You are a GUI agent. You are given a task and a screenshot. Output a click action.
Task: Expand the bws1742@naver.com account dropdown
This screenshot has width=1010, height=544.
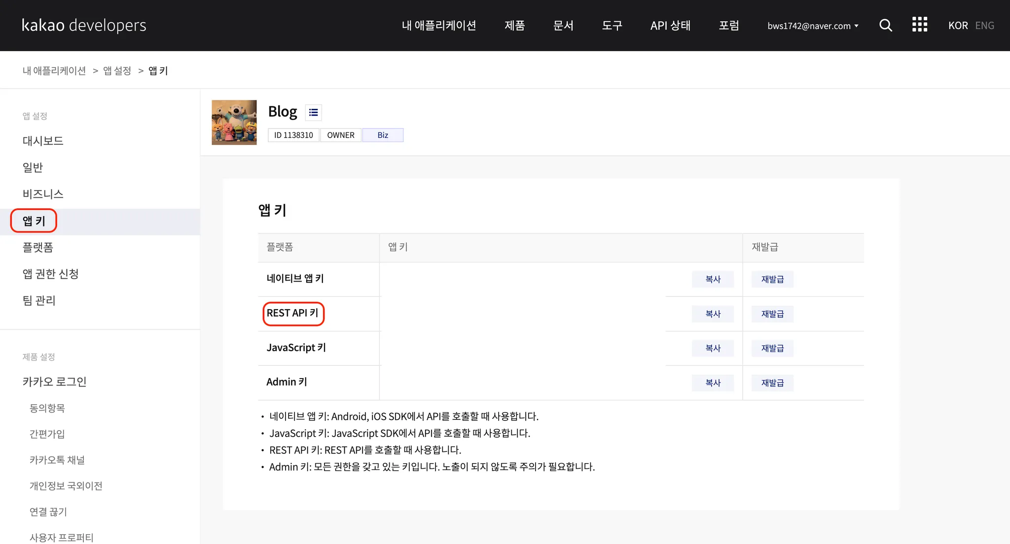click(813, 26)
